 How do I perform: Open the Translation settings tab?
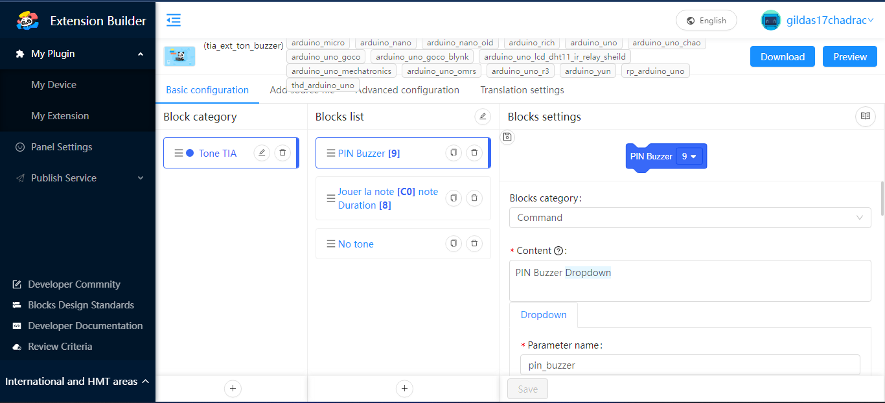(522, 90)
